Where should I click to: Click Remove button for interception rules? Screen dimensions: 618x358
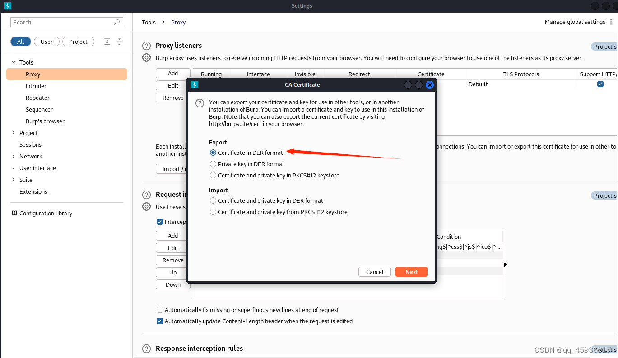[173, 260]
